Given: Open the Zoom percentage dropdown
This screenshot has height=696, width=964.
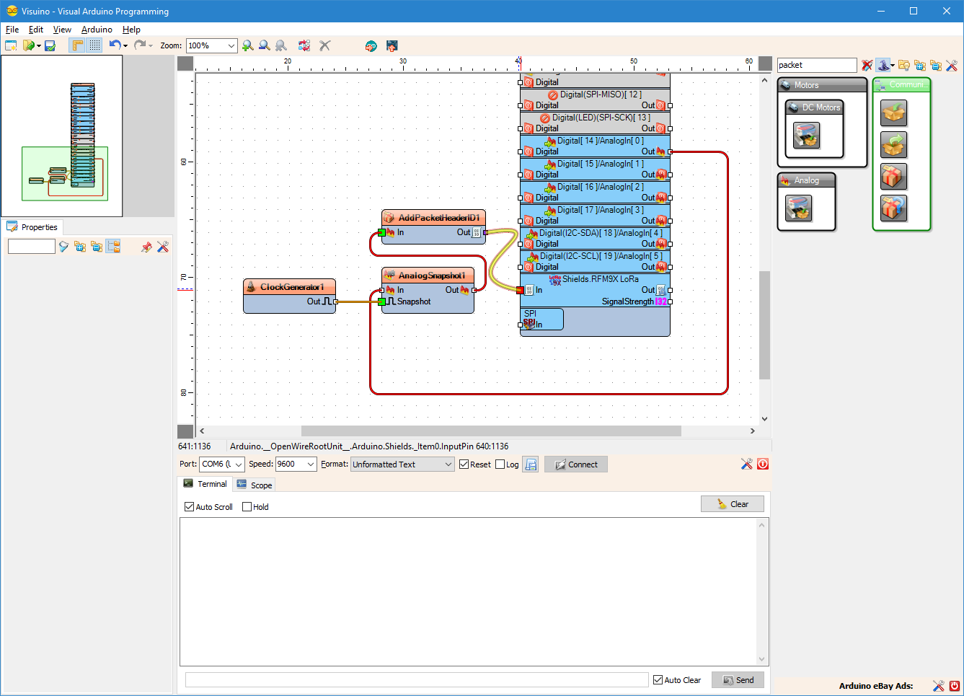Looking at the screenshot, I should point(211,45).
